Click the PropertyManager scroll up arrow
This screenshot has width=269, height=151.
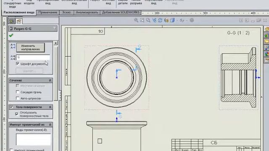pyautogui.click(x=55, y=43)
